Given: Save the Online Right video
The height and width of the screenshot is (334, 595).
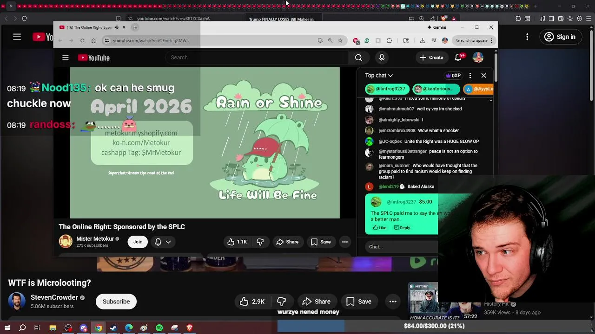Looking at the screenshot, I should (321, 242).
